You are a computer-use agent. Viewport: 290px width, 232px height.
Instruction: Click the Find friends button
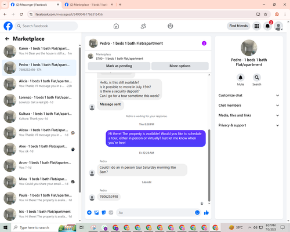point(238,26)
